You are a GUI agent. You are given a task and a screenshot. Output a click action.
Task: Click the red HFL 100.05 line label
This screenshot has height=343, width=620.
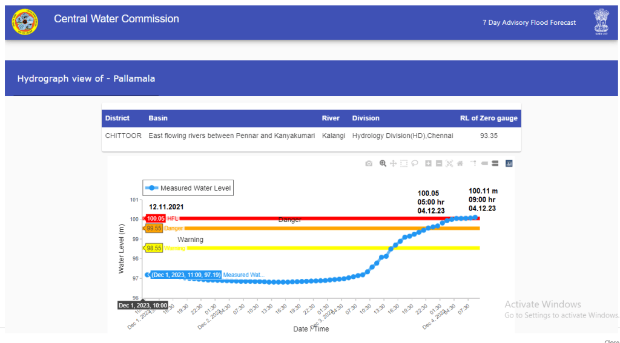pyautogui.click(x=156, y=218)
